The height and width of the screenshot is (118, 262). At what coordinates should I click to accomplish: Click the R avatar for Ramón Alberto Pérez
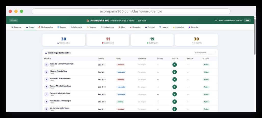coord(46,87)
